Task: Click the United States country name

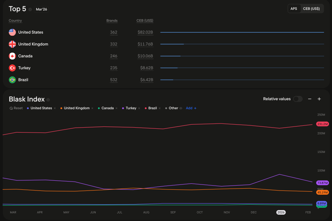Action: pyautogui.click(x=31, y=32)
